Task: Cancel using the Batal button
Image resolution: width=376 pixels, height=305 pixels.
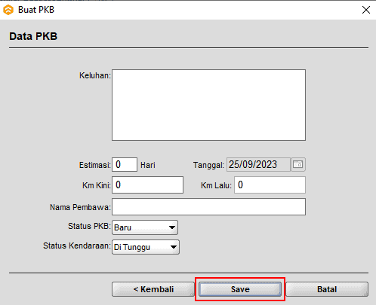Action: point(327,289)
